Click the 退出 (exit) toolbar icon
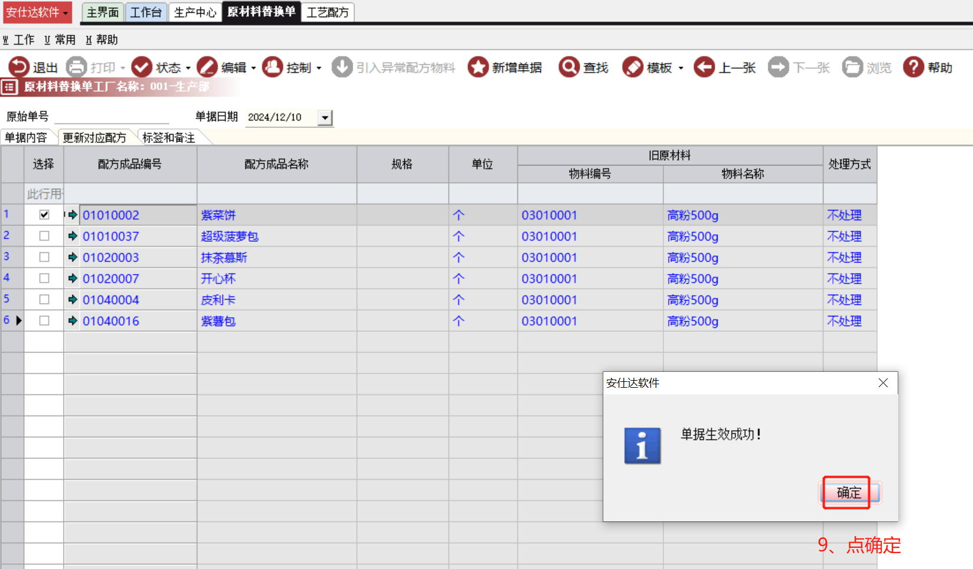The height and width of the screenshot is (569, 973). pos(19,67)
